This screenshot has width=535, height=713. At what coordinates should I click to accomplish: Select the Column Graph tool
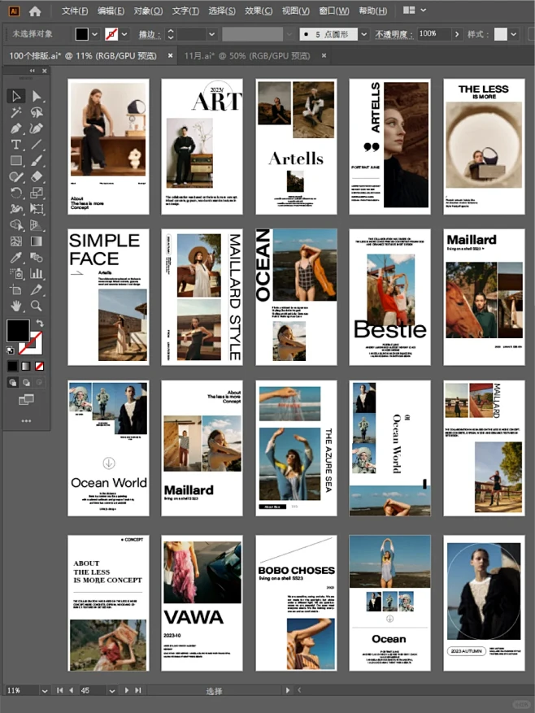coord(37,274)
